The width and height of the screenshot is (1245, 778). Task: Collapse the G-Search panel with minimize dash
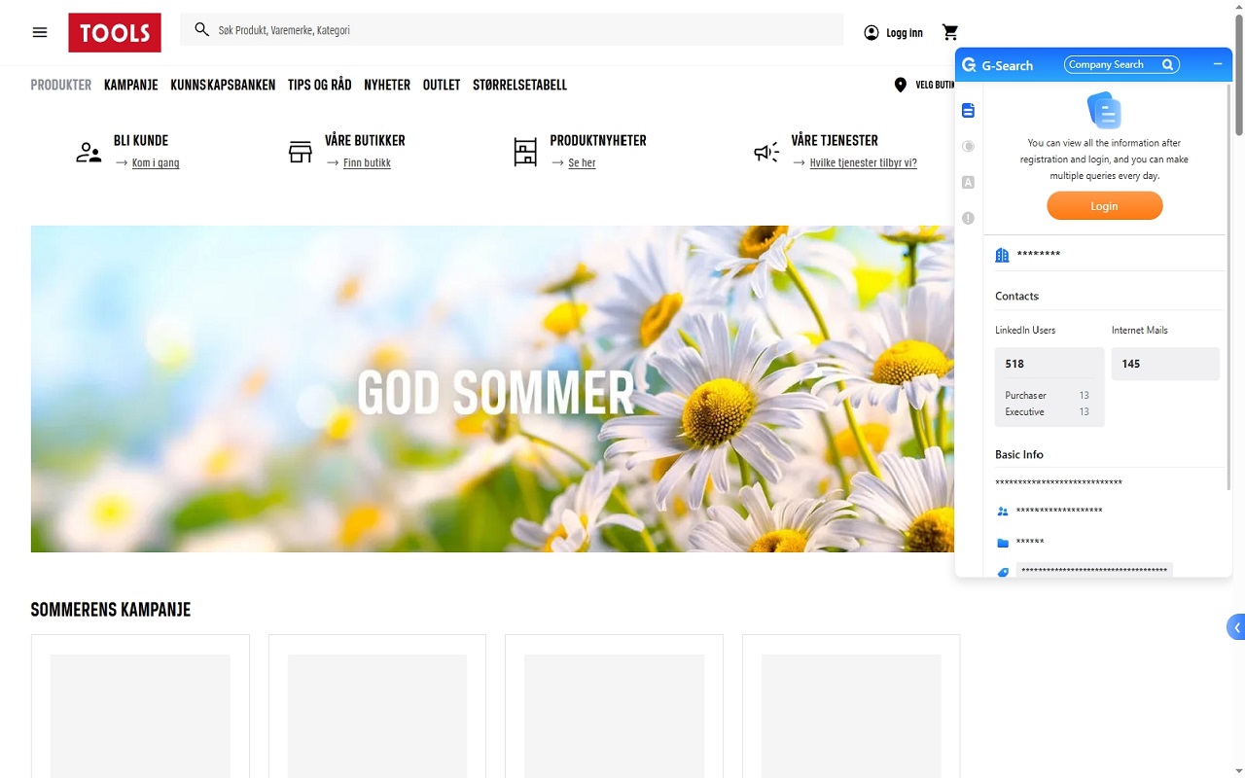(1217, 64)
